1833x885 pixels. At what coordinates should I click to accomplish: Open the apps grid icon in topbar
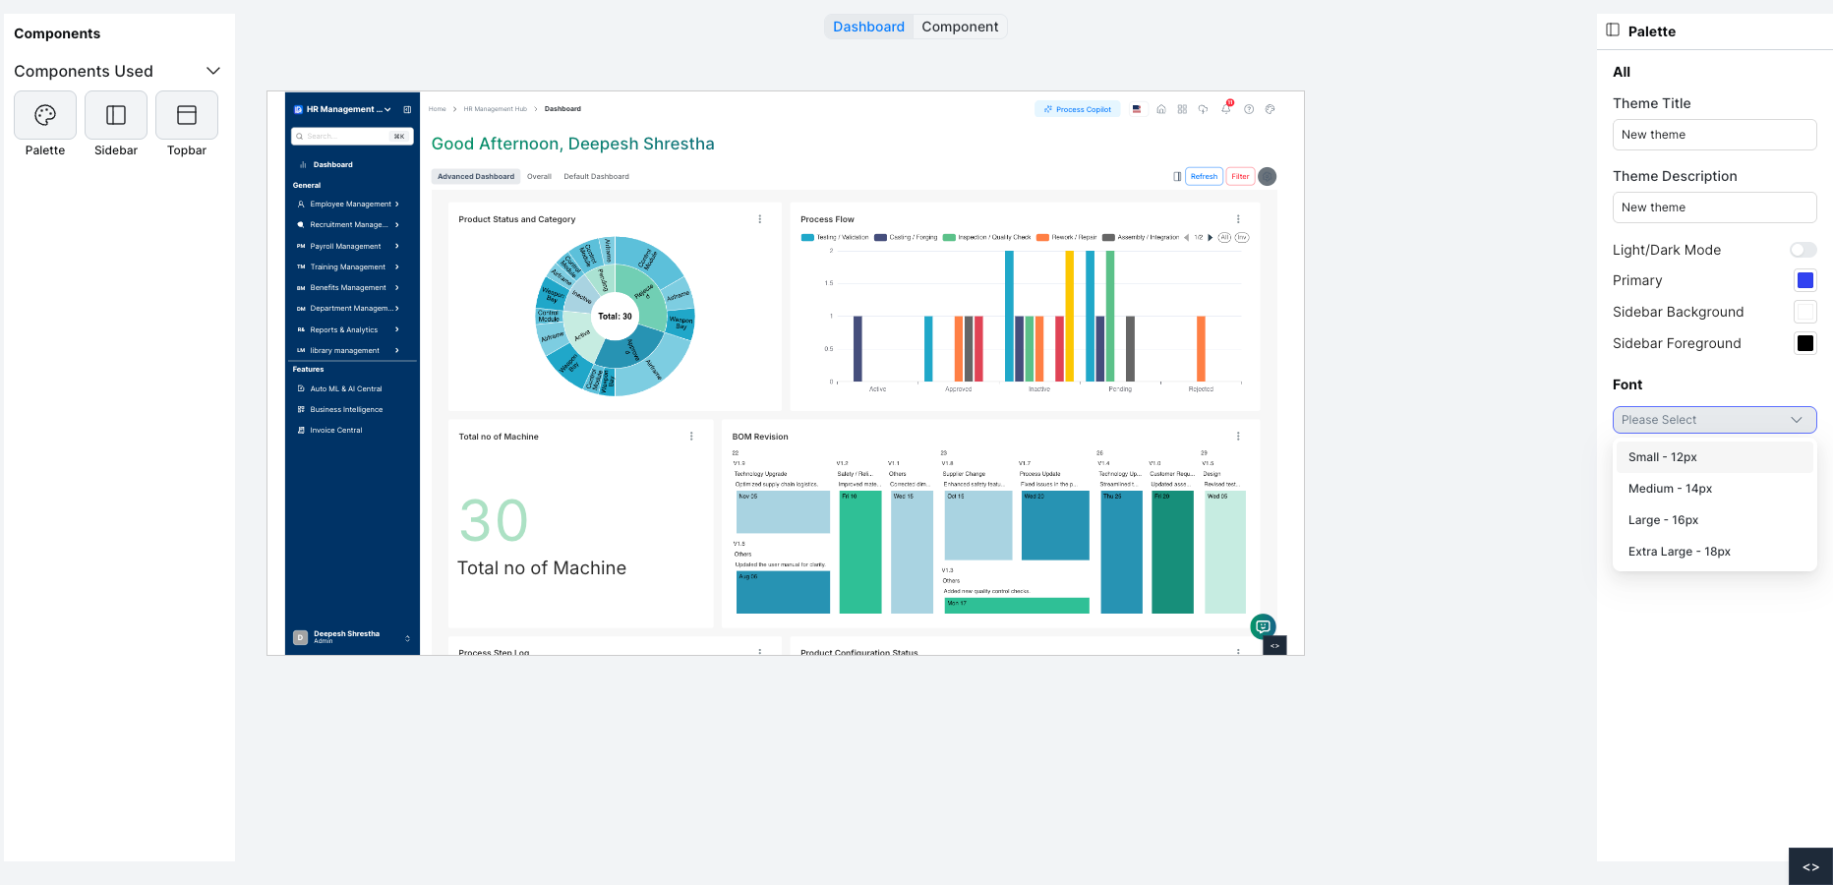[x=1182, y=110]
